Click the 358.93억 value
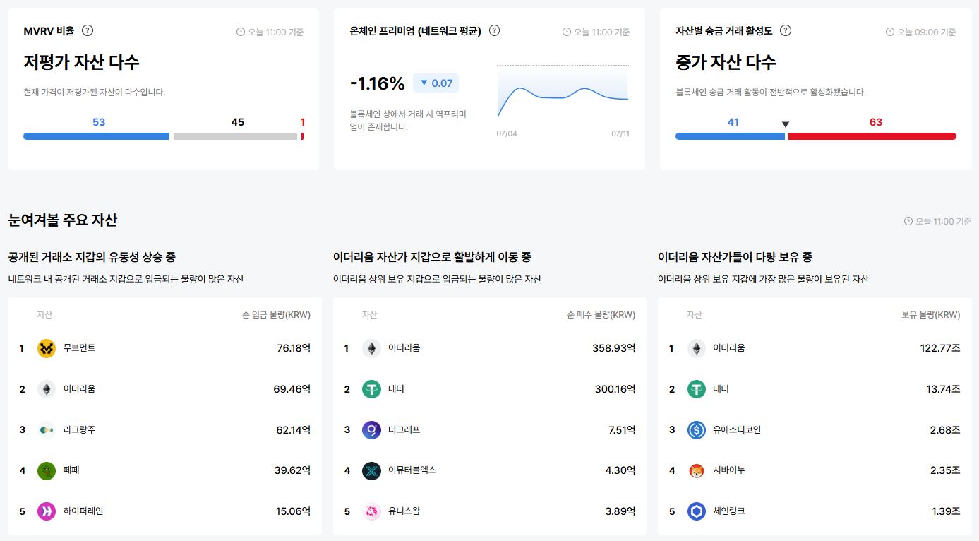Image resolution: width=979 pixels, height=541 pixels. (614, 348)
